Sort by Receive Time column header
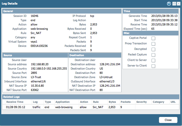182x126 pixels. pos(15,102)
